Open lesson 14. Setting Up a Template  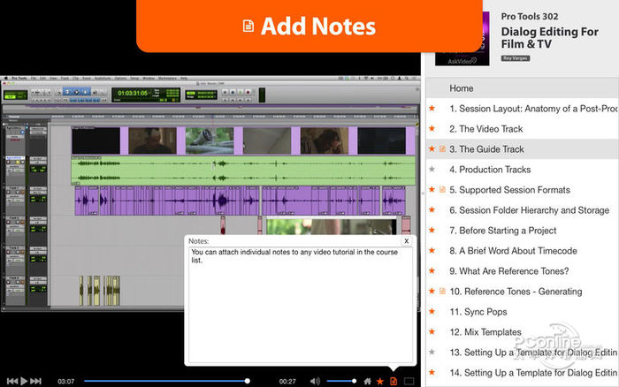533,373
